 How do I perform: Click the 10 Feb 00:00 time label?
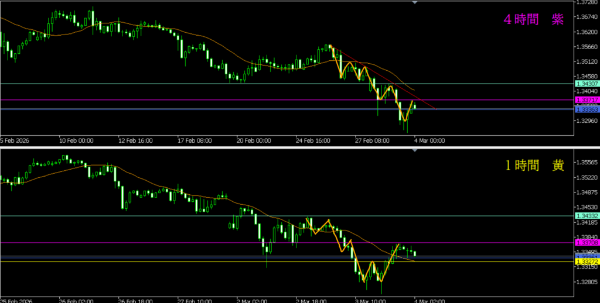pos(76,140)
